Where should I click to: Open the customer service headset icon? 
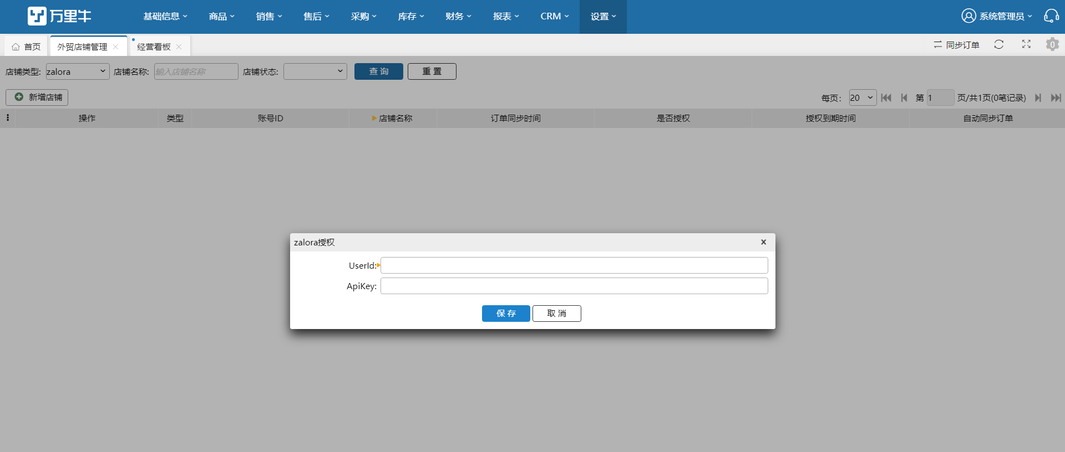[1051, 16]
